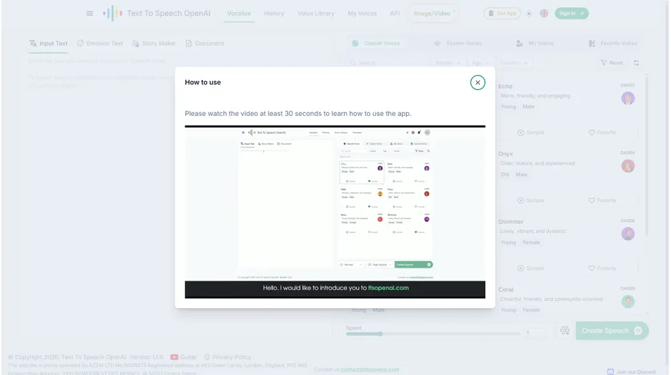Click the Discord icon in footer
The height and width of the screenshot is (375, 671).
[611, 372]
